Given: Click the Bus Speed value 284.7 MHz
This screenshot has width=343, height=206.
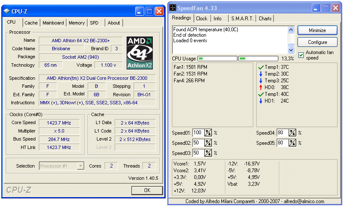Looking at the screenshot, I should [x=59, y=139].
